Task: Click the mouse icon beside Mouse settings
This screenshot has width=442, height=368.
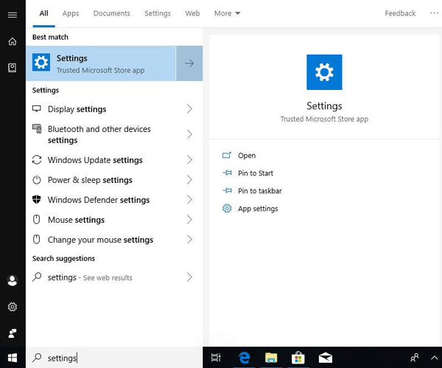Action: point(37,219)
